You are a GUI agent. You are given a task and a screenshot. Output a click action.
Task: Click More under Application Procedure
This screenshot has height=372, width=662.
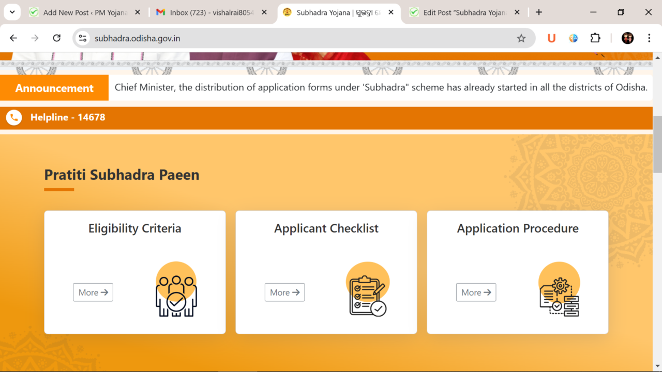476,292
